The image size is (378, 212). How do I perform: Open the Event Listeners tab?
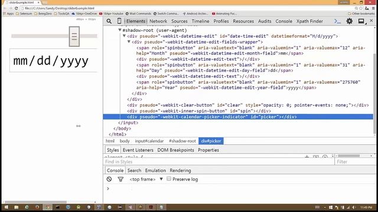138,150
